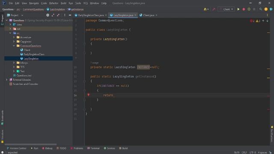Open the Debug tool window
274x154 pixels.
(x=47, y=148)
